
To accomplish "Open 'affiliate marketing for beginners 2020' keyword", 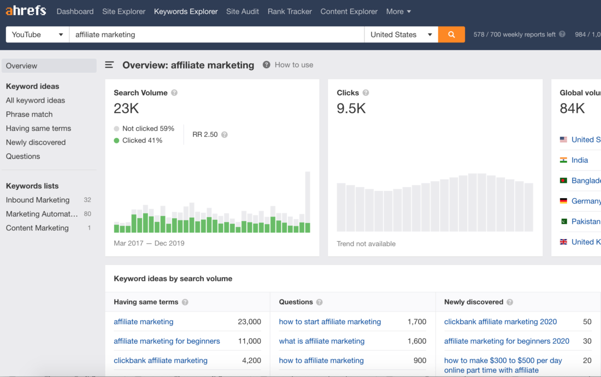I will (506, 341).
